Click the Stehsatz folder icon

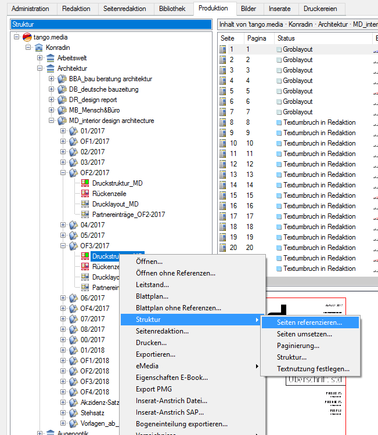click(73, 413)
